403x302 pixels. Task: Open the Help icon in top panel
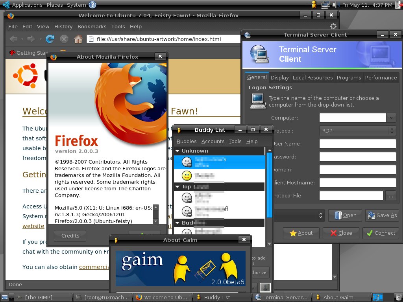pos(92,5)
